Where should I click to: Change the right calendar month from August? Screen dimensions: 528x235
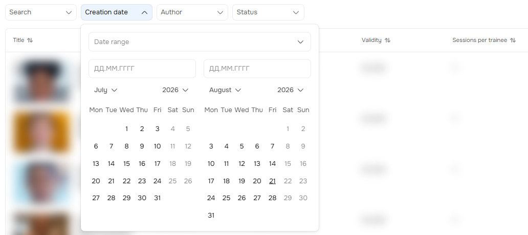(225, 90)
